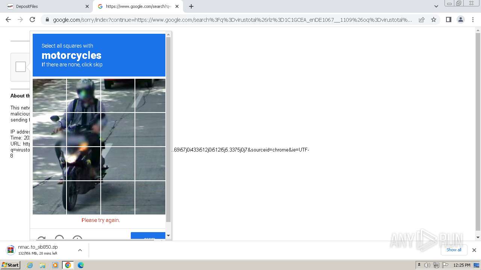This screenshot has height=270, width=481.
Task: Click the sourceid=chrome&ie=UTF- URL text
Action: click(280, 150)
